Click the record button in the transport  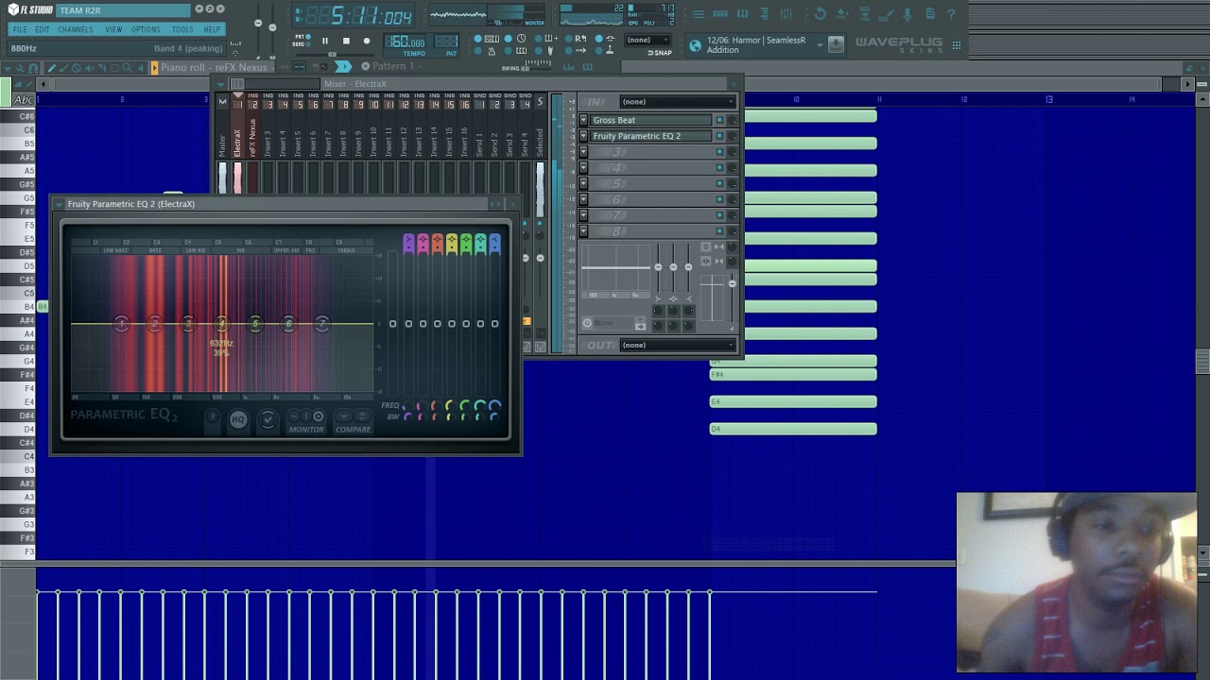367,41
